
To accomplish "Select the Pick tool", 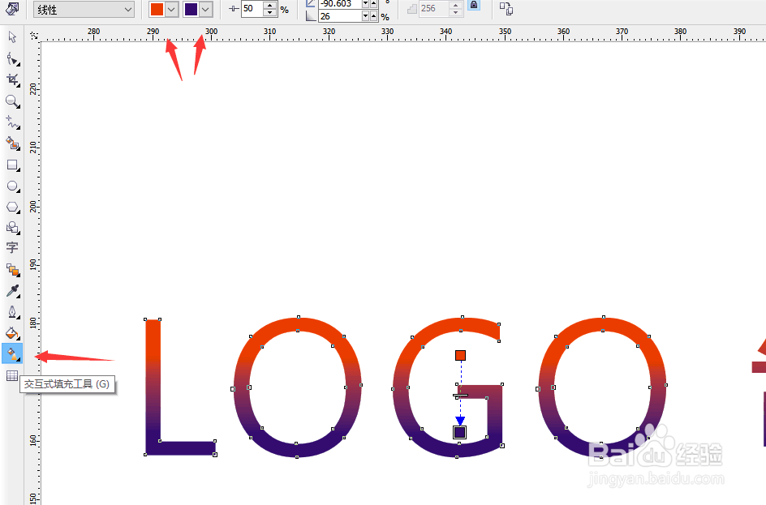I will pos(11,37).
